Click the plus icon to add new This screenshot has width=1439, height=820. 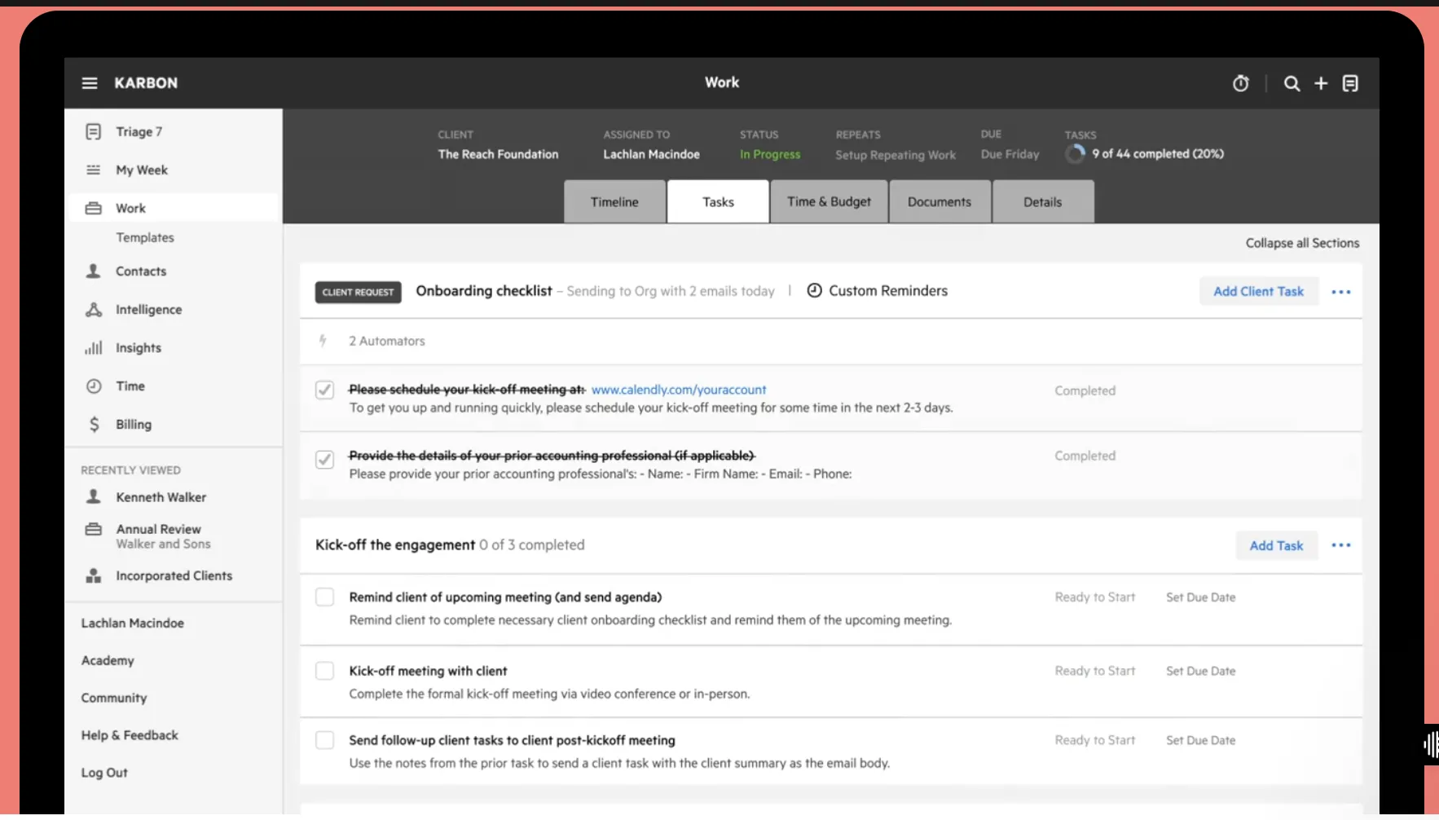pyautogui.click(x=1321, y=83)
